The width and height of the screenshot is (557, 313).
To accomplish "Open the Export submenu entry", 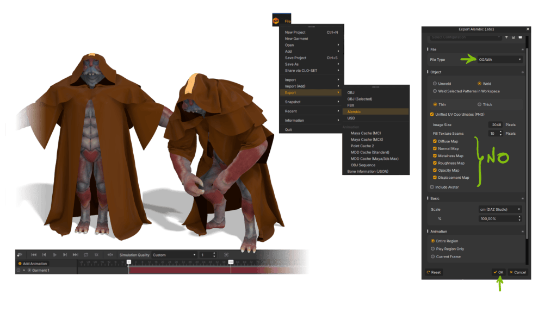I will click(x=311, y=92).
